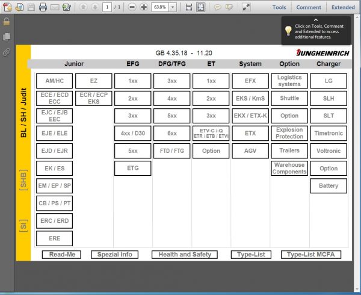Viewport: 361px width, 295px height.
Task: Open the Warehouse Components box
Action: click(x=289, y=169)
